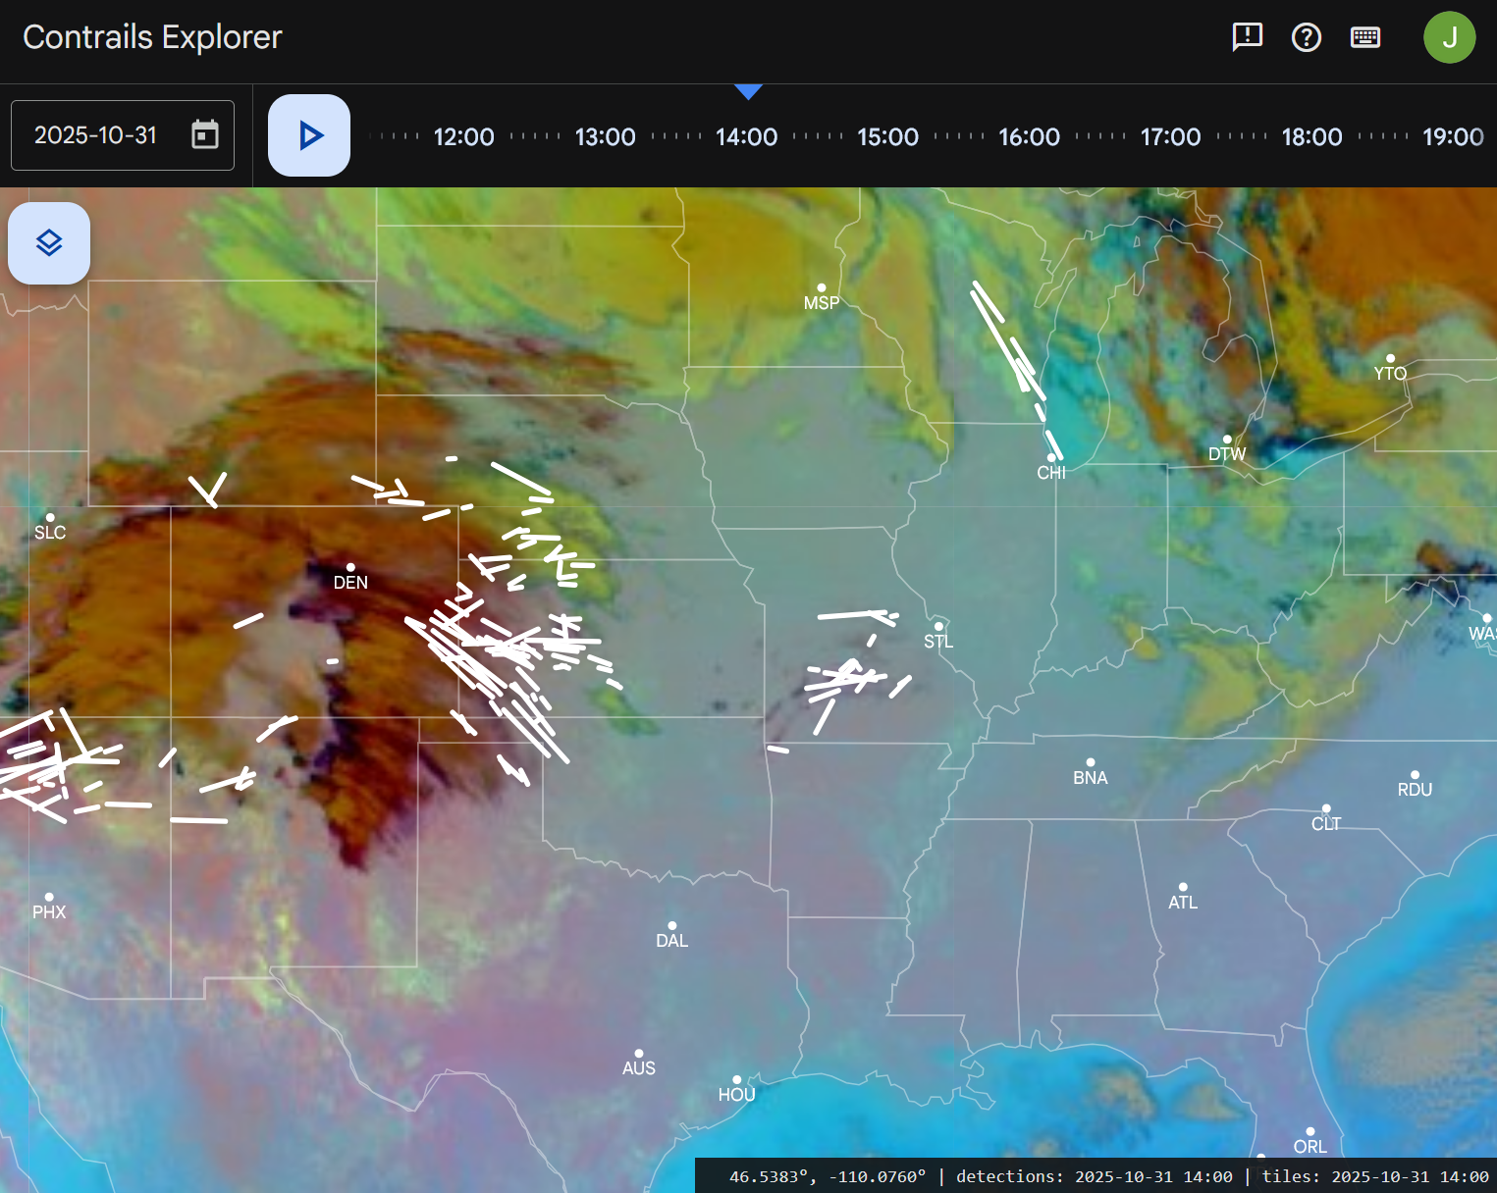
Task: Click the ORL city label
Action: [1310, 1147]
